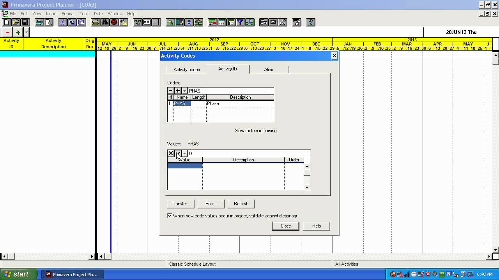Image resolution: width=499 pixels, height=280 pixels.
Task: Click the Find binoculars icon
Action: tap(105, 23)
